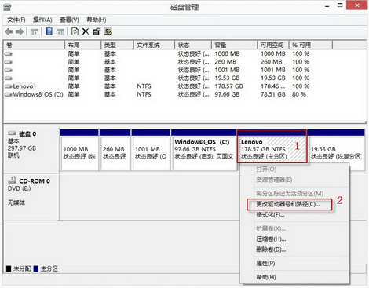Choose 更改驱动器号和路径(C)... in context menu
Screen dimensions: 369x288
pyautogui.click(x=288, y=204)
